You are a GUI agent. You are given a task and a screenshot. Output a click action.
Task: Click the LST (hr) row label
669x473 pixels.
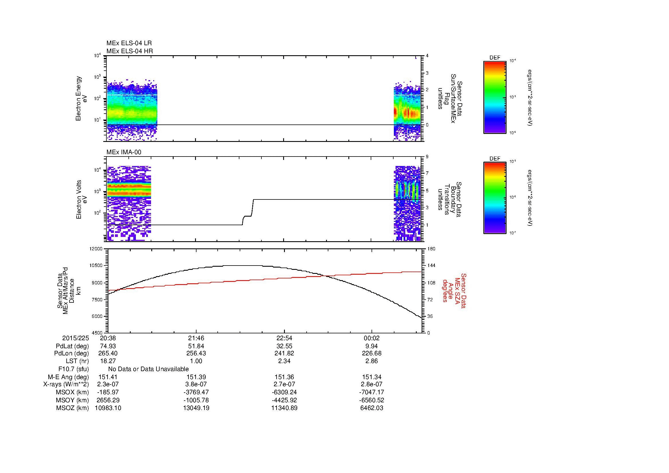point(77,361)
